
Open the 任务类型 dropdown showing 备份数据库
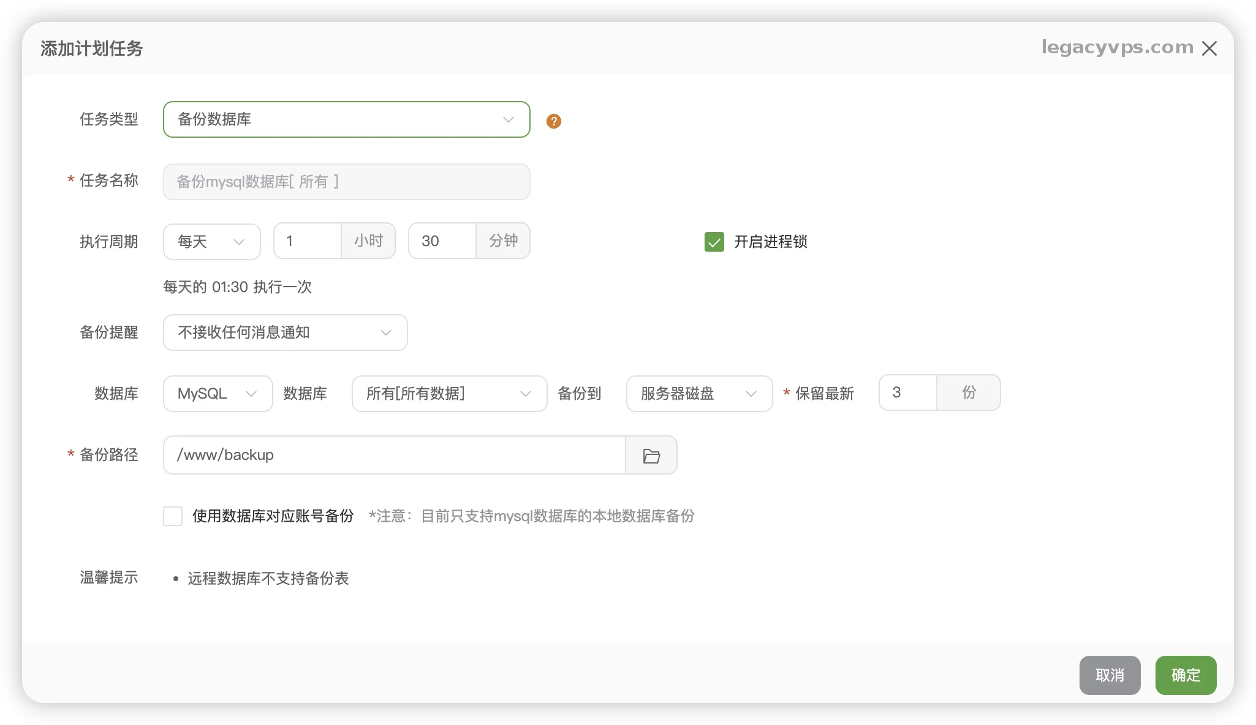(346, 119)
